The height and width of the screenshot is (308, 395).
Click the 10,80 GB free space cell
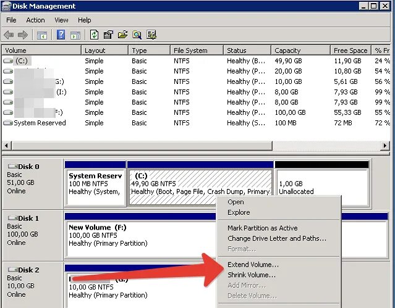[347, 71]
